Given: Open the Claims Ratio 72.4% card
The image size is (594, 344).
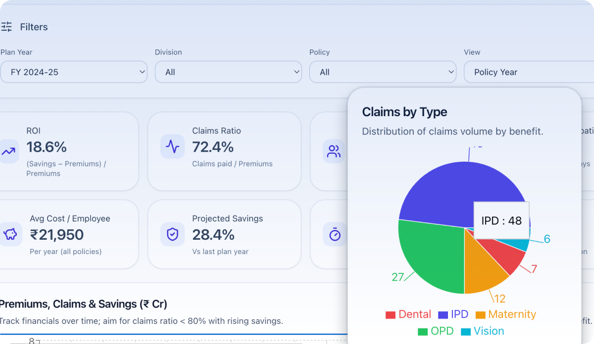Looking at the screenshot, I should click(224, 151).
